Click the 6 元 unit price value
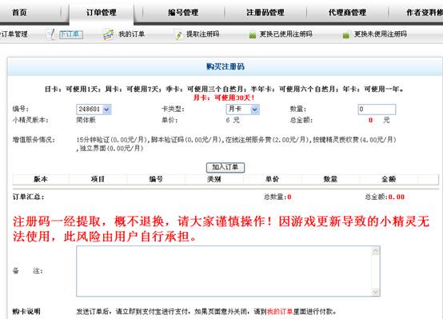This screenshot has height=319, width=443. point(233,120)
